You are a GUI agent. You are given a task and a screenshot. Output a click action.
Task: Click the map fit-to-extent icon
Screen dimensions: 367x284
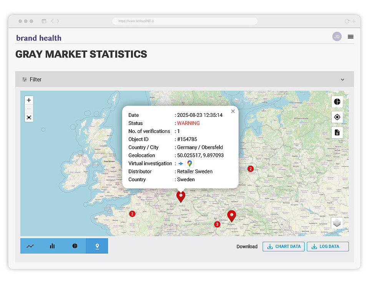pyautogui.click(x=29, y=117)
